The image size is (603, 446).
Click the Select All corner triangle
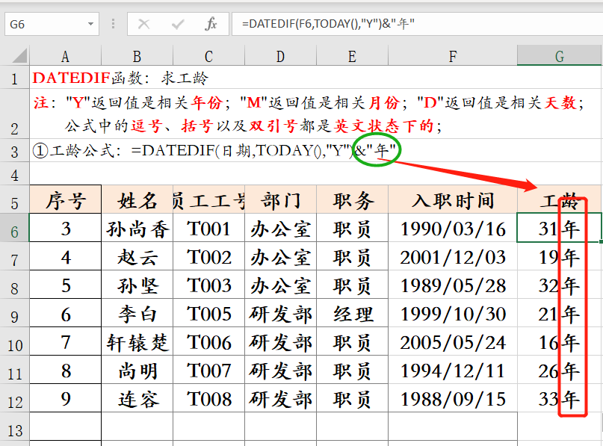tap(20, 56)
